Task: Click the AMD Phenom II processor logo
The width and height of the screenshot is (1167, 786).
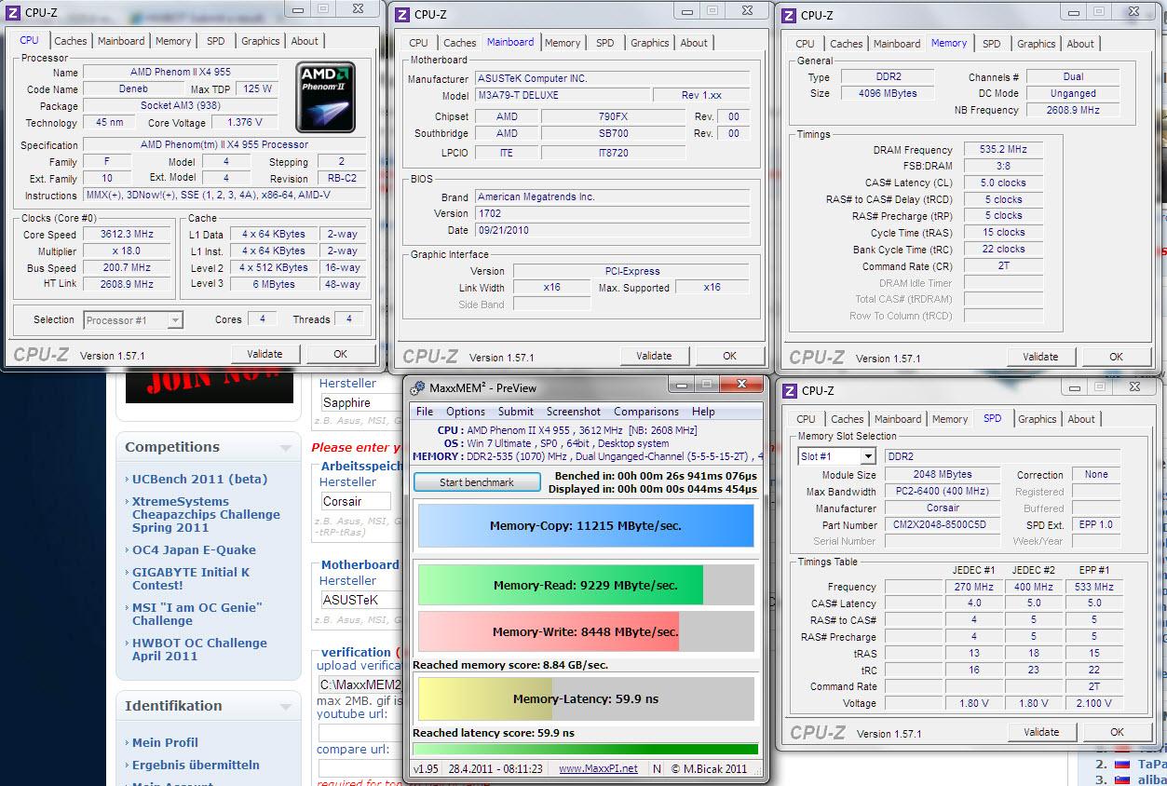Action: pos(326,97)
